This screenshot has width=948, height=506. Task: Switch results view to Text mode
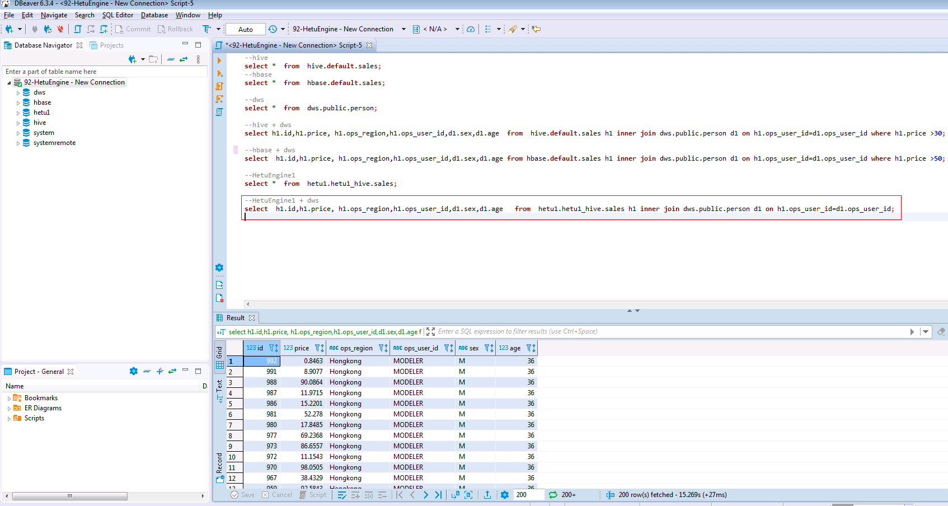(219, 389)
